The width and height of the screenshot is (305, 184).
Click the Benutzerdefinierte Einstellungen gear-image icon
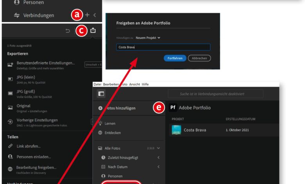[x=10, y=65]
